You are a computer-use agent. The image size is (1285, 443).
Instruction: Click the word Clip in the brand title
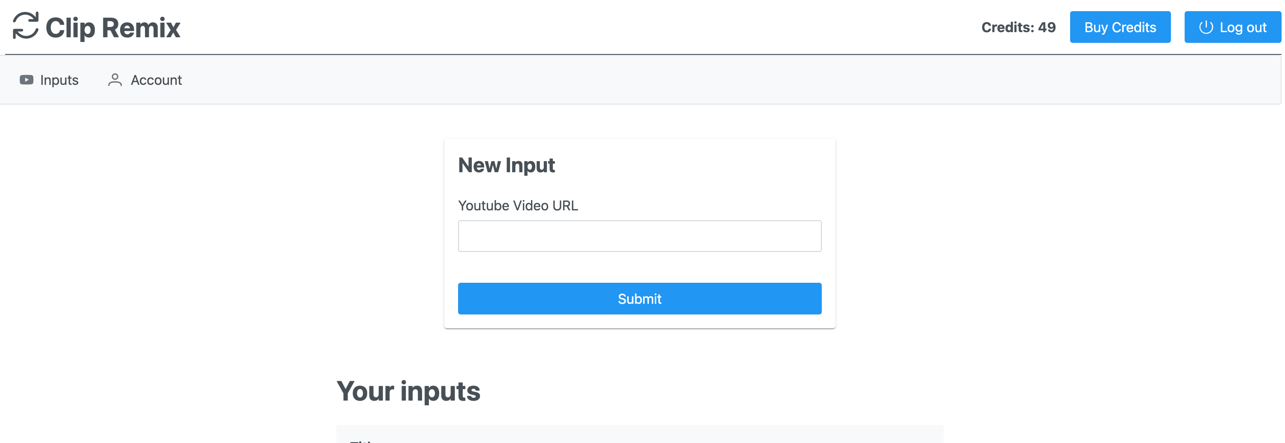click(70, 28)
